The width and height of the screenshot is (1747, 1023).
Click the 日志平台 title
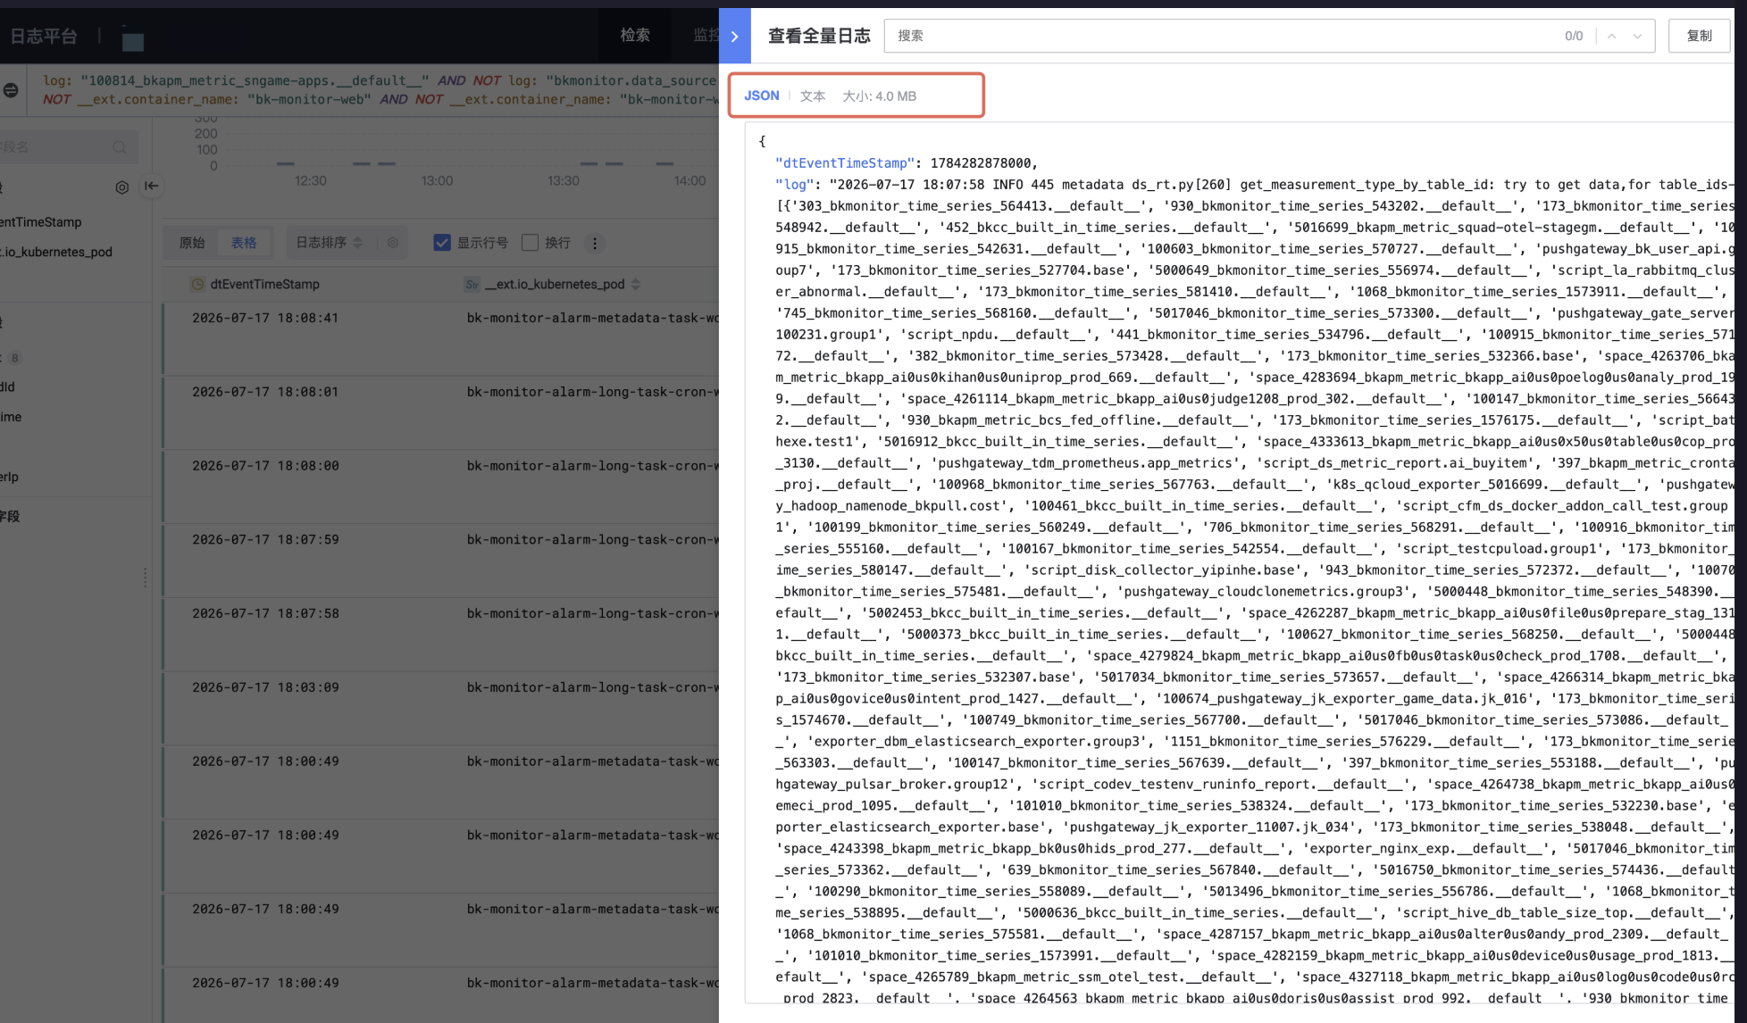point(44,36)
